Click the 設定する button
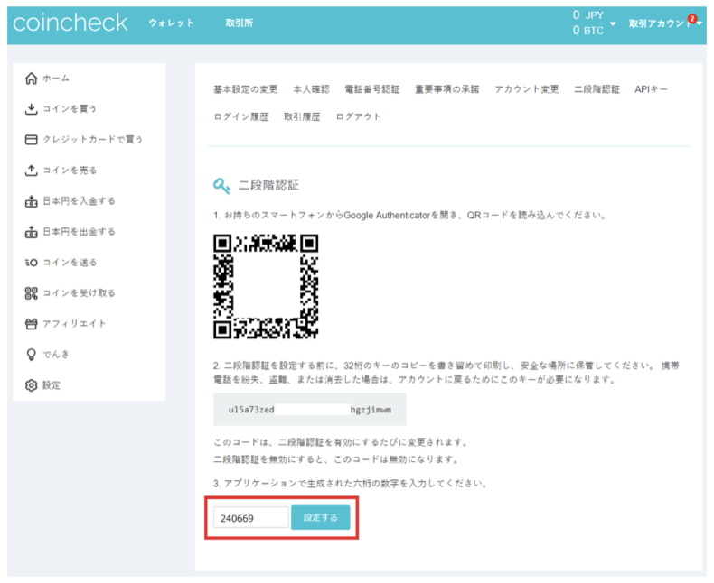Screen dimensions: 714x583 coord(321,517)
